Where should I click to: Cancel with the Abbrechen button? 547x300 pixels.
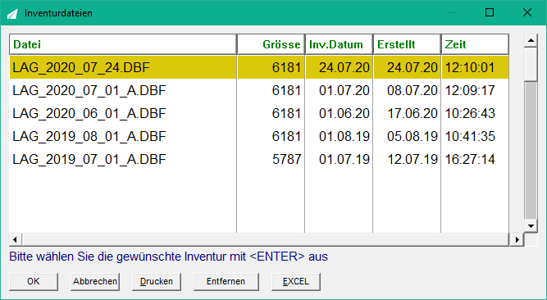coord(95,281)
